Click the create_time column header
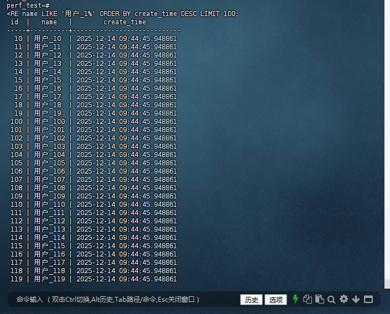The image size is (390, 314). [x=124, y=22]
